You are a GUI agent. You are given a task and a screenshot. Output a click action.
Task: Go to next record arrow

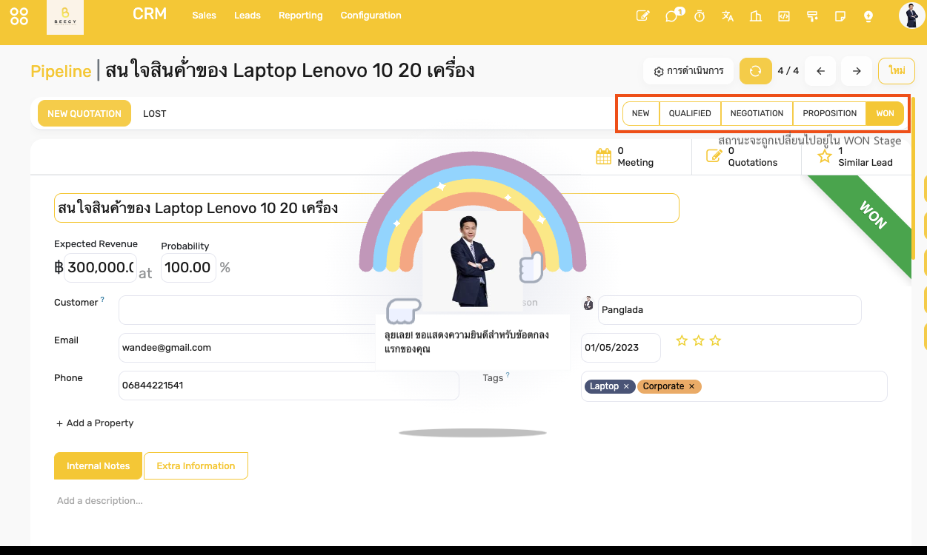(857, 71)
